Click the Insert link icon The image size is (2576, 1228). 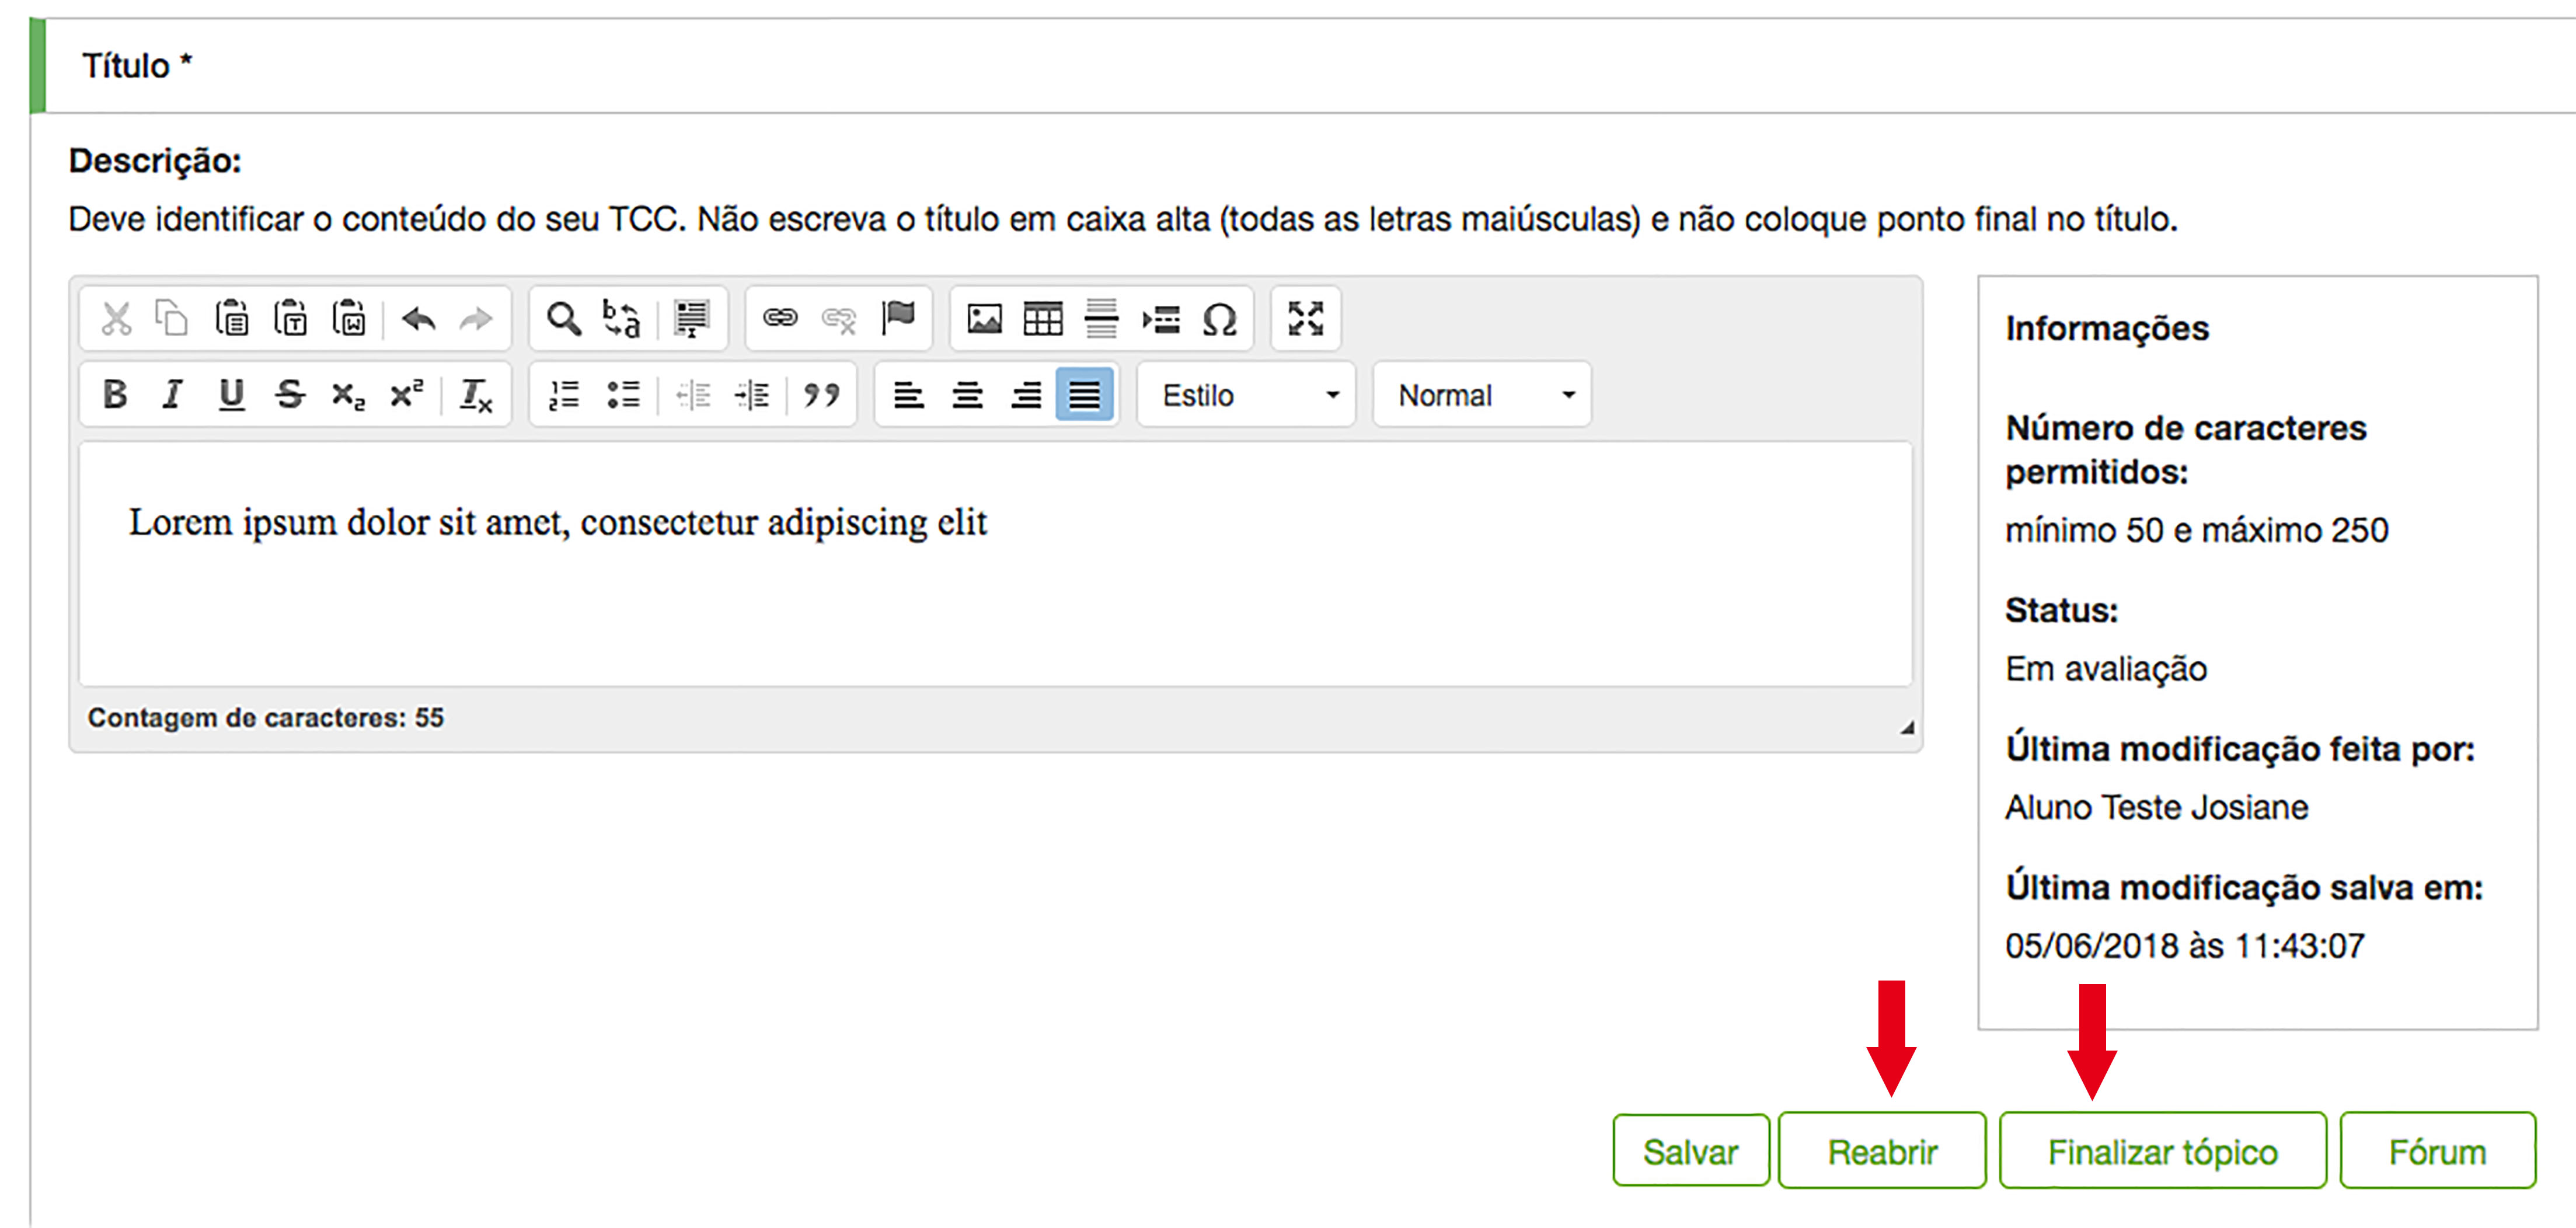pyautogui.click(x=780, y=318)
